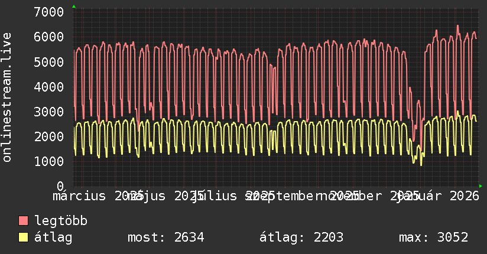
Task: Click the yellow átlag color swatch
Action: [x=23, y=237]
